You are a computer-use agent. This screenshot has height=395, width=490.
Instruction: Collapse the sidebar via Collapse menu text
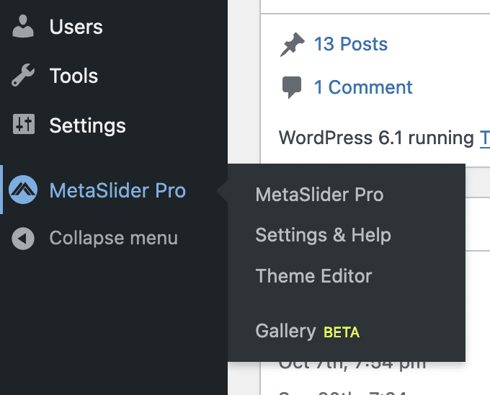(x=113, y=239)
